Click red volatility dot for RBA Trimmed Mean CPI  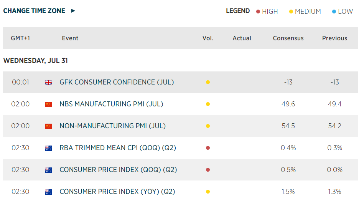coord(208,148)
